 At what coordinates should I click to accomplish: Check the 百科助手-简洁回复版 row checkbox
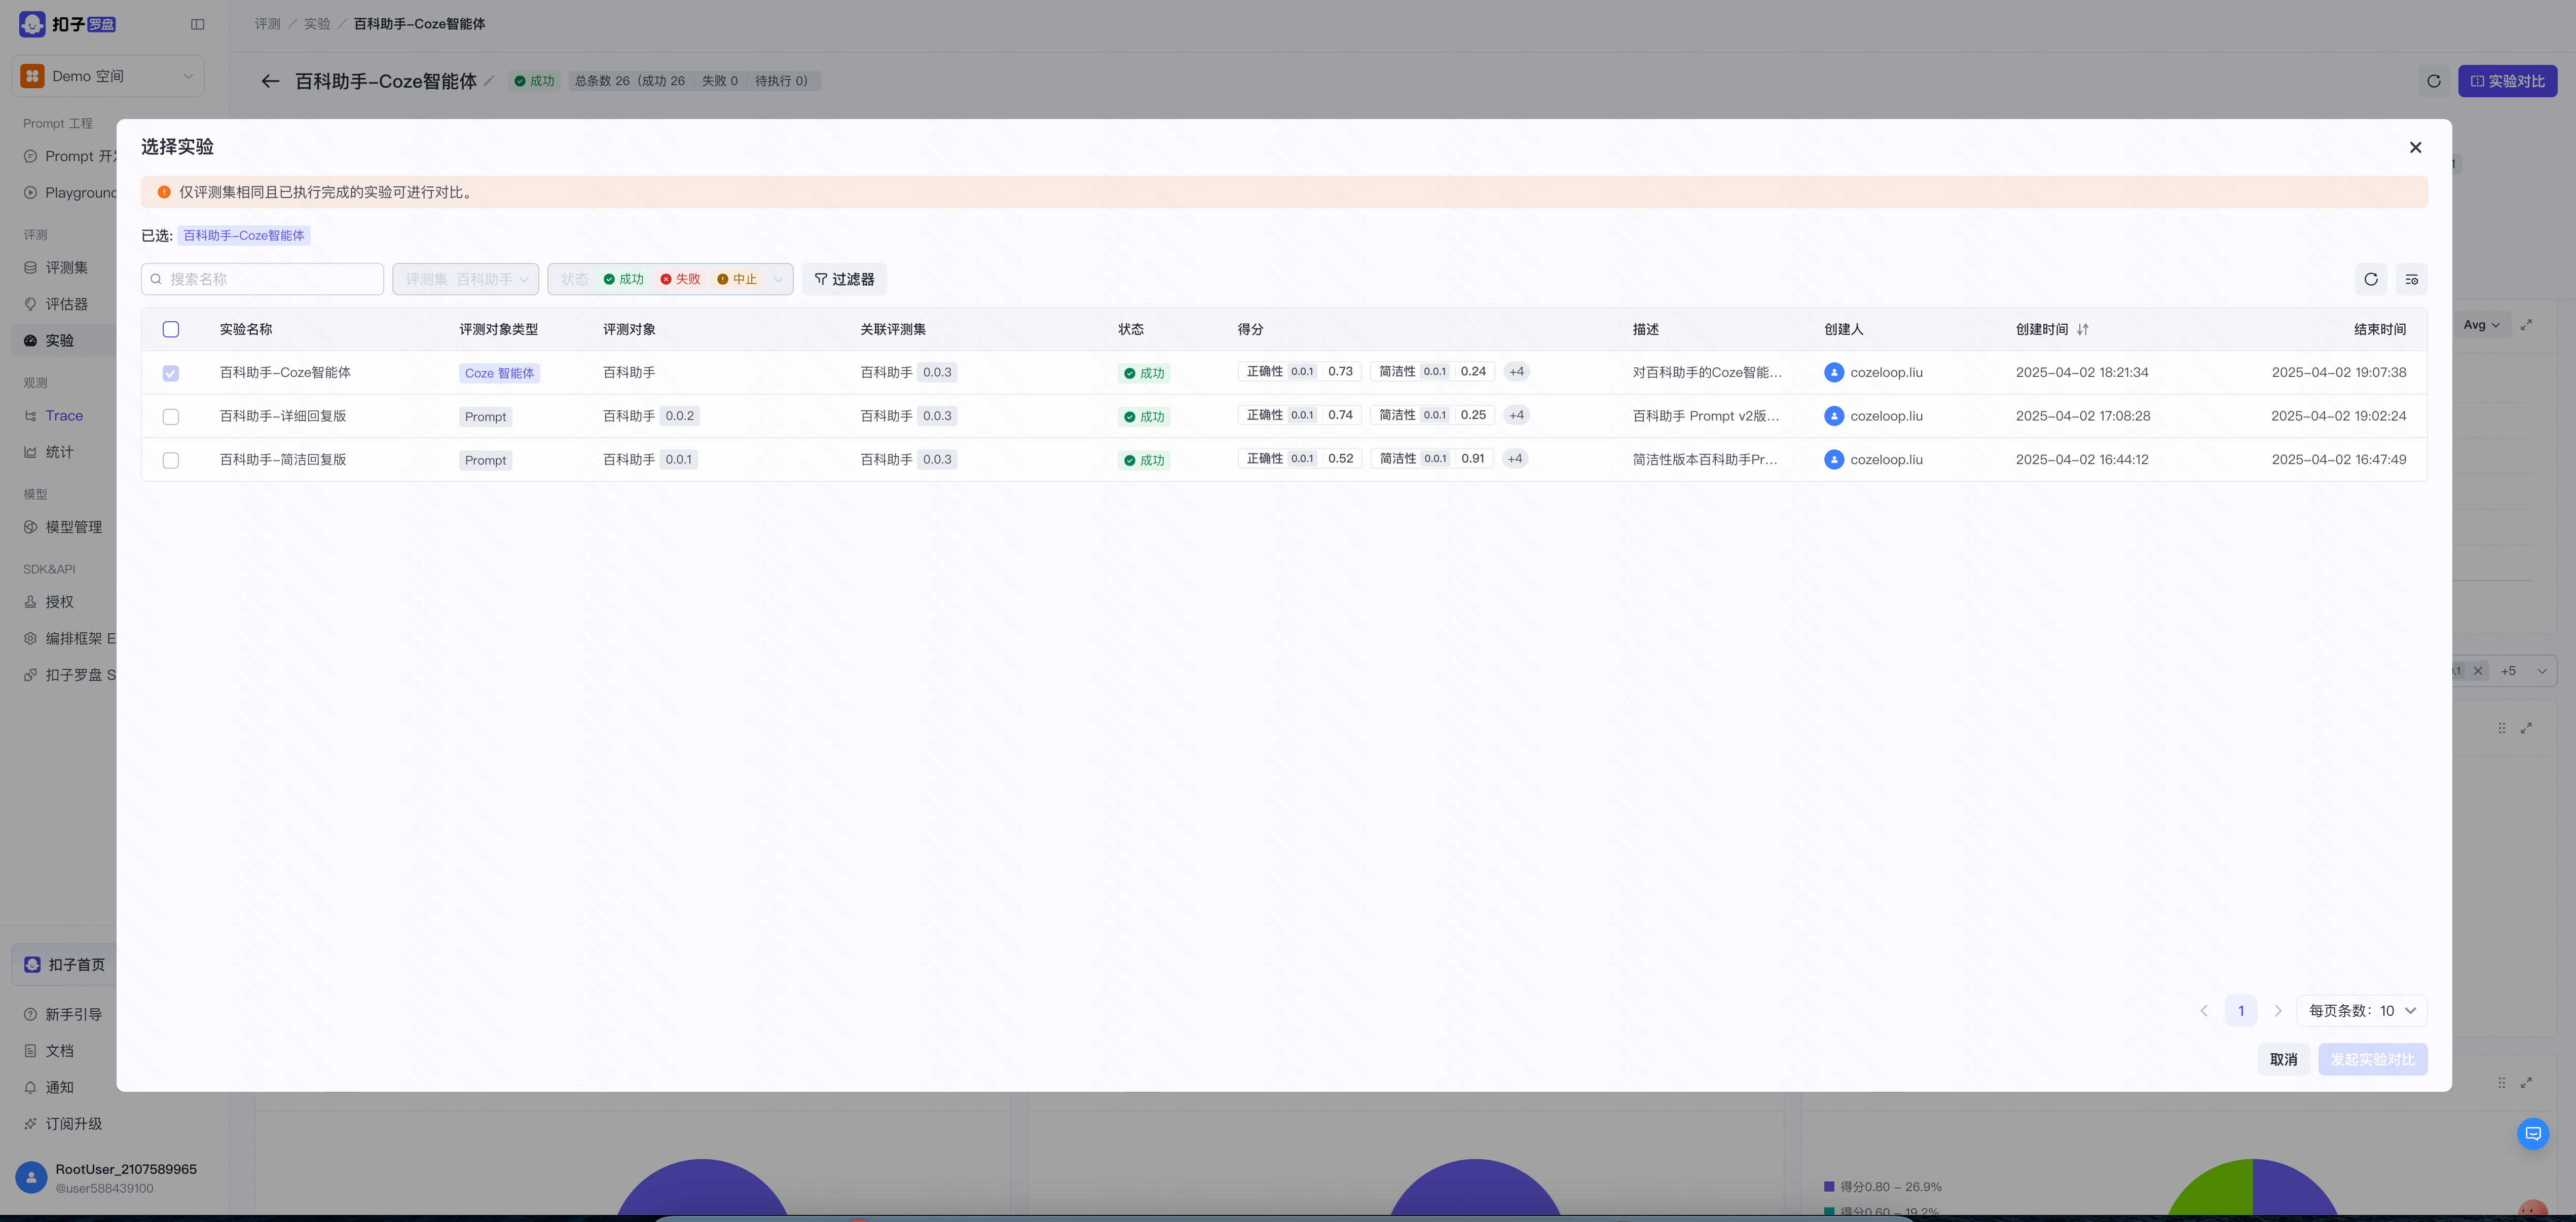(x=171, y=461)
